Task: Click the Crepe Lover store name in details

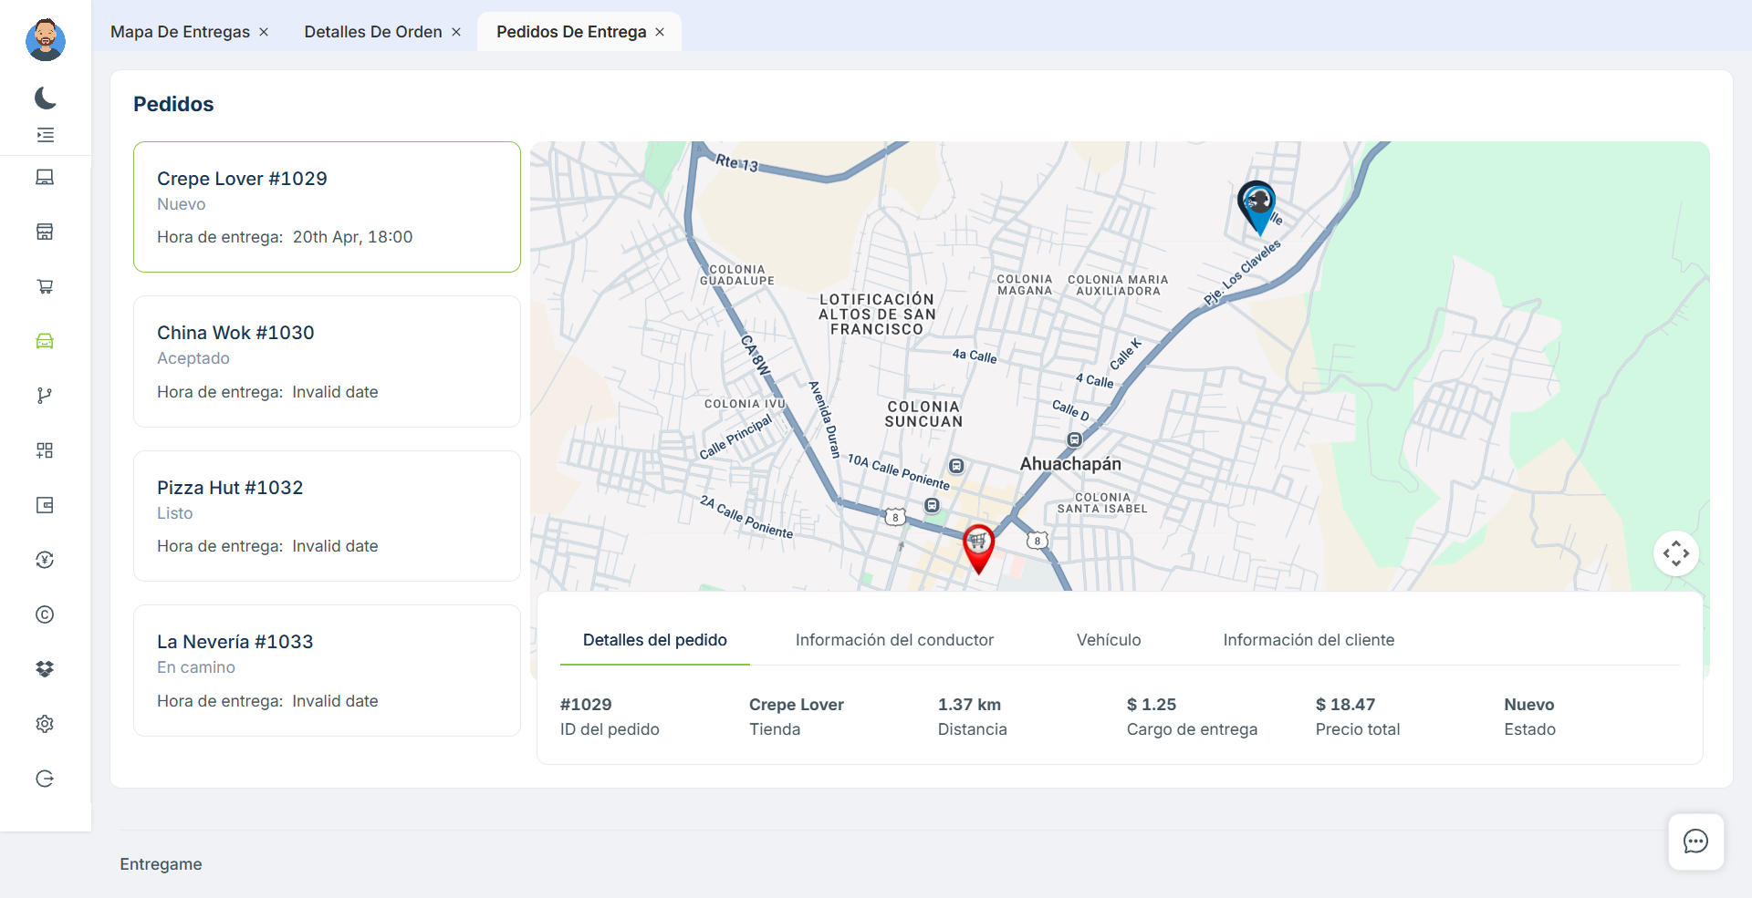Action: (x=797, y=705)
